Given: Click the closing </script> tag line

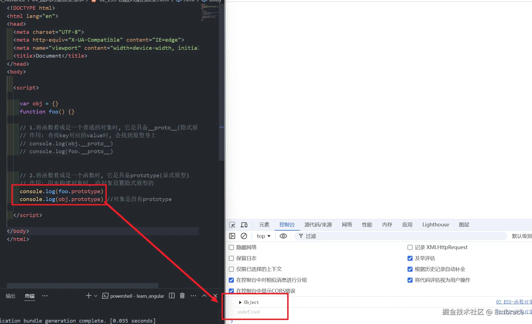Looking at the screenshot, I should coord(28,215).
